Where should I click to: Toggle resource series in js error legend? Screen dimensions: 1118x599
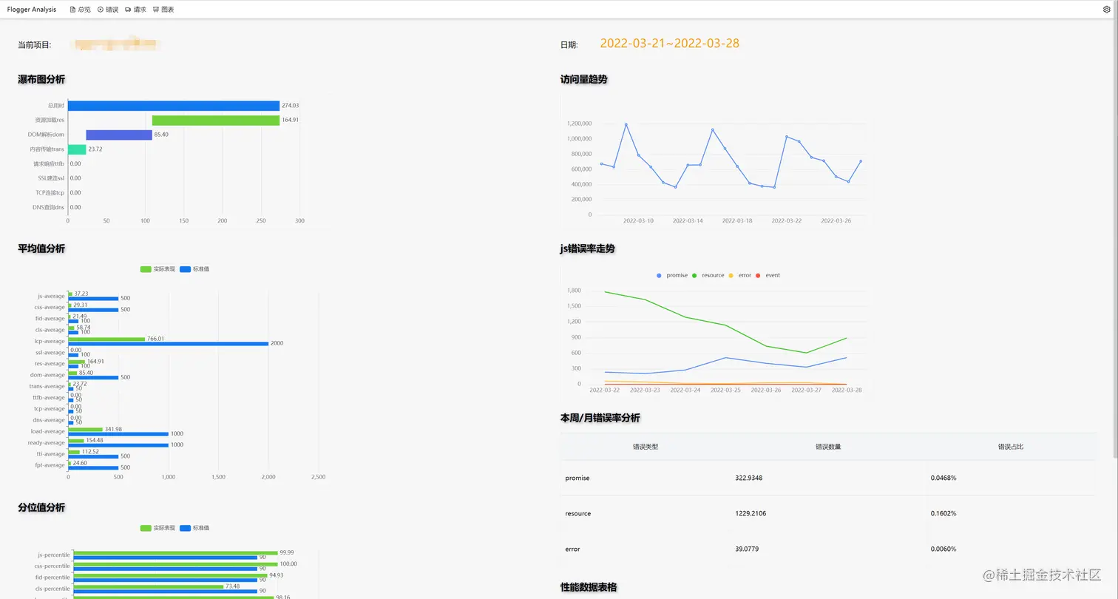coord(708,275)
